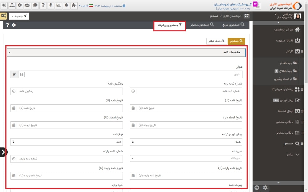Open the نوع نامه dropdown
Image resolution: width=308 pixels, height=192 pixels.
click(67, 142)
